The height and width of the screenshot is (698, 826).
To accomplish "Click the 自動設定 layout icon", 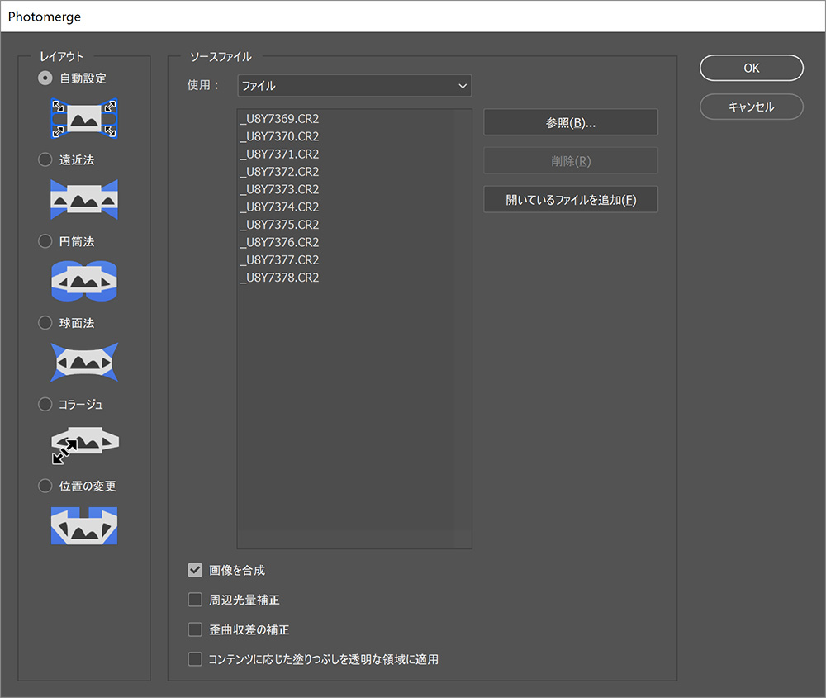I will [x=84, y=119].
